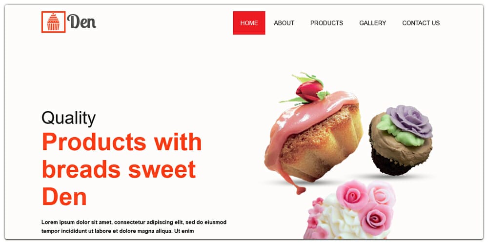This screenshot has width=488, height=244.
Task: Click the cupcake with pink roses
Action: tap(350, 210)
